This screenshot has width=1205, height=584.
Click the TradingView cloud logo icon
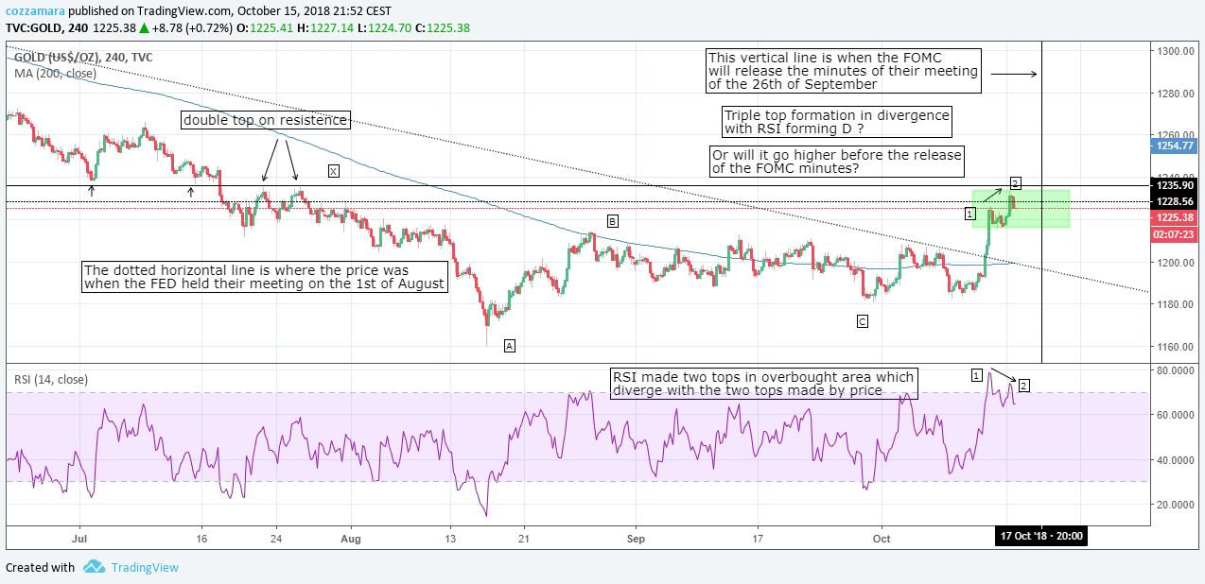pos(94,567)
